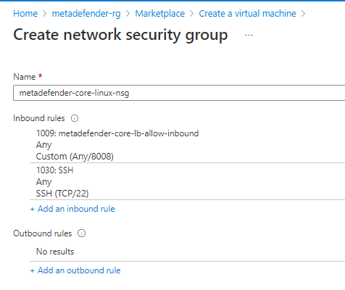
Task: Click Add an outbound rule
Action: tap(75, 270)
